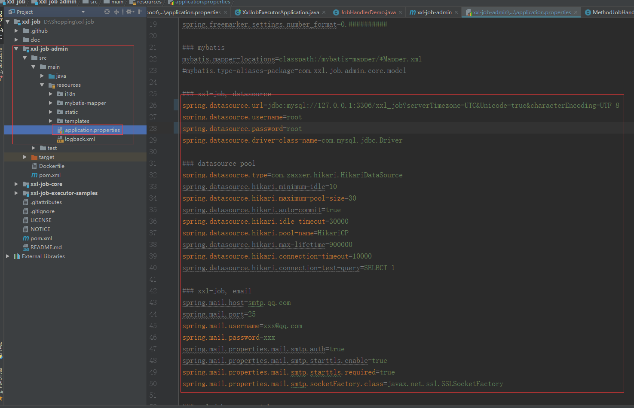Close the XxlJobExecutorApplication.java tab
Screen dimensions: 634x408
coord(324,12)
